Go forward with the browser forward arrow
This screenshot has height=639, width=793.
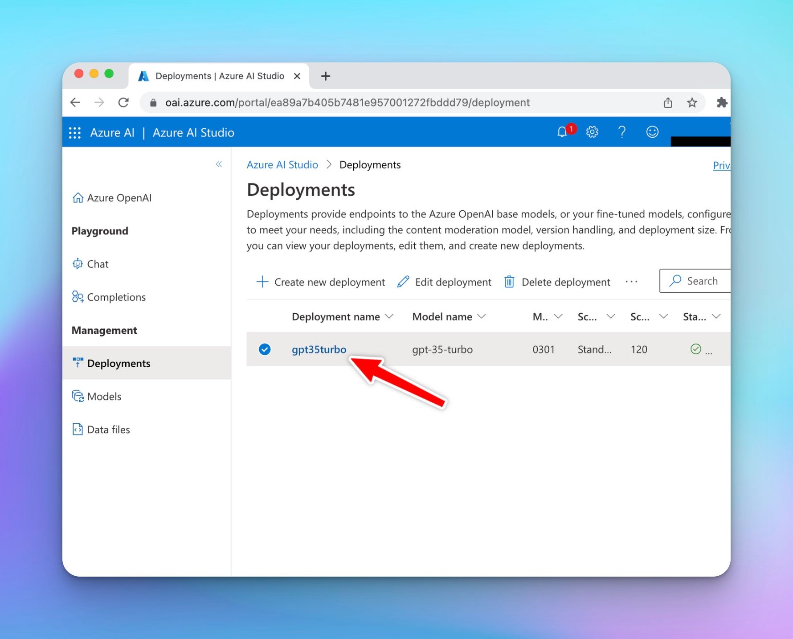click(99, 102)
